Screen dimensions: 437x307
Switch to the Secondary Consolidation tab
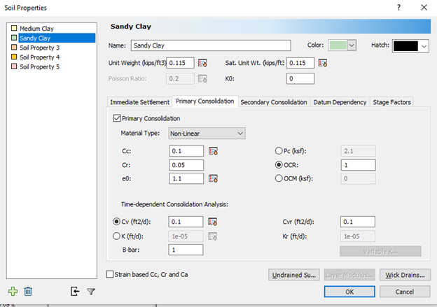[273, 102]
